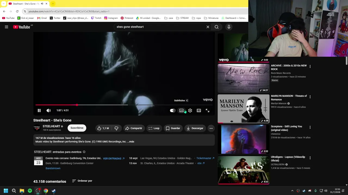
Task: Open options for Scorpions Still Loving You
Action: 310,127
